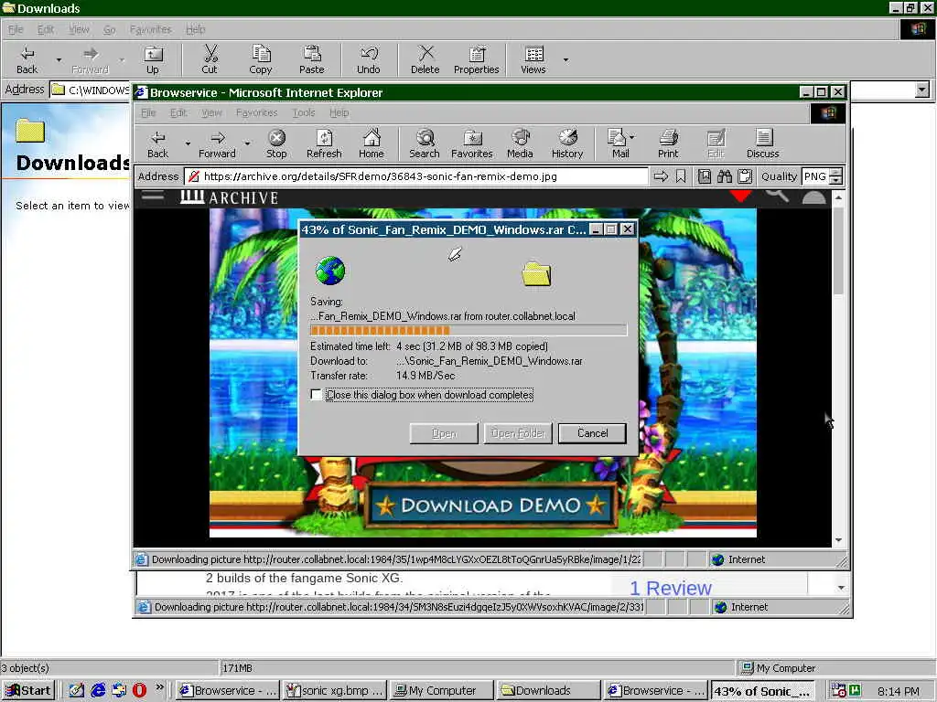Screen dimensions: 937x702
Task: Open the Search pane in Internet Explorer
Action: click(x=425, y=144)
